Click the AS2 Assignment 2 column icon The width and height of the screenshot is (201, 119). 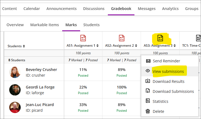121,38
